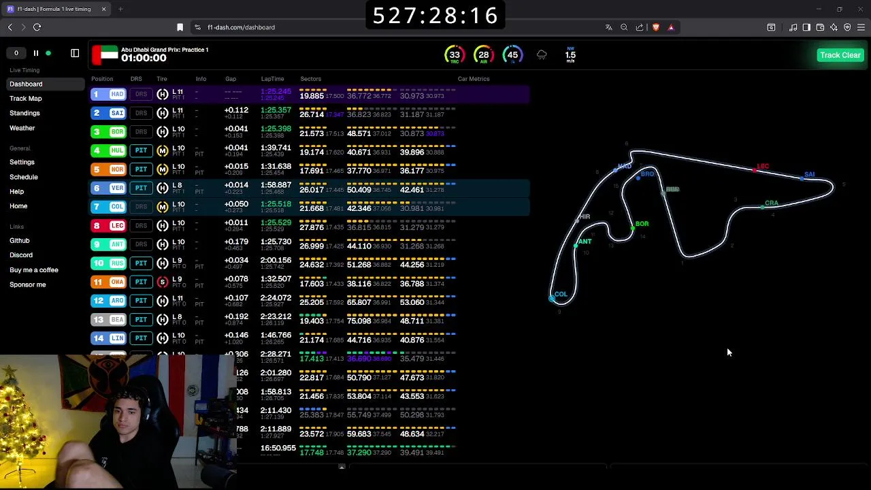871x490 pixels.
Task: Pause the live timing feed
Action: pyautogui.click(x=36, y=53)
